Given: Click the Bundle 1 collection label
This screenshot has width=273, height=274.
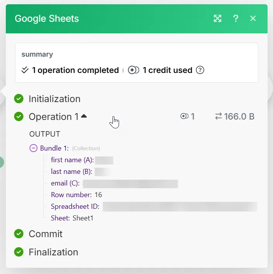Looking at the screenshot, I should (54, 148).
